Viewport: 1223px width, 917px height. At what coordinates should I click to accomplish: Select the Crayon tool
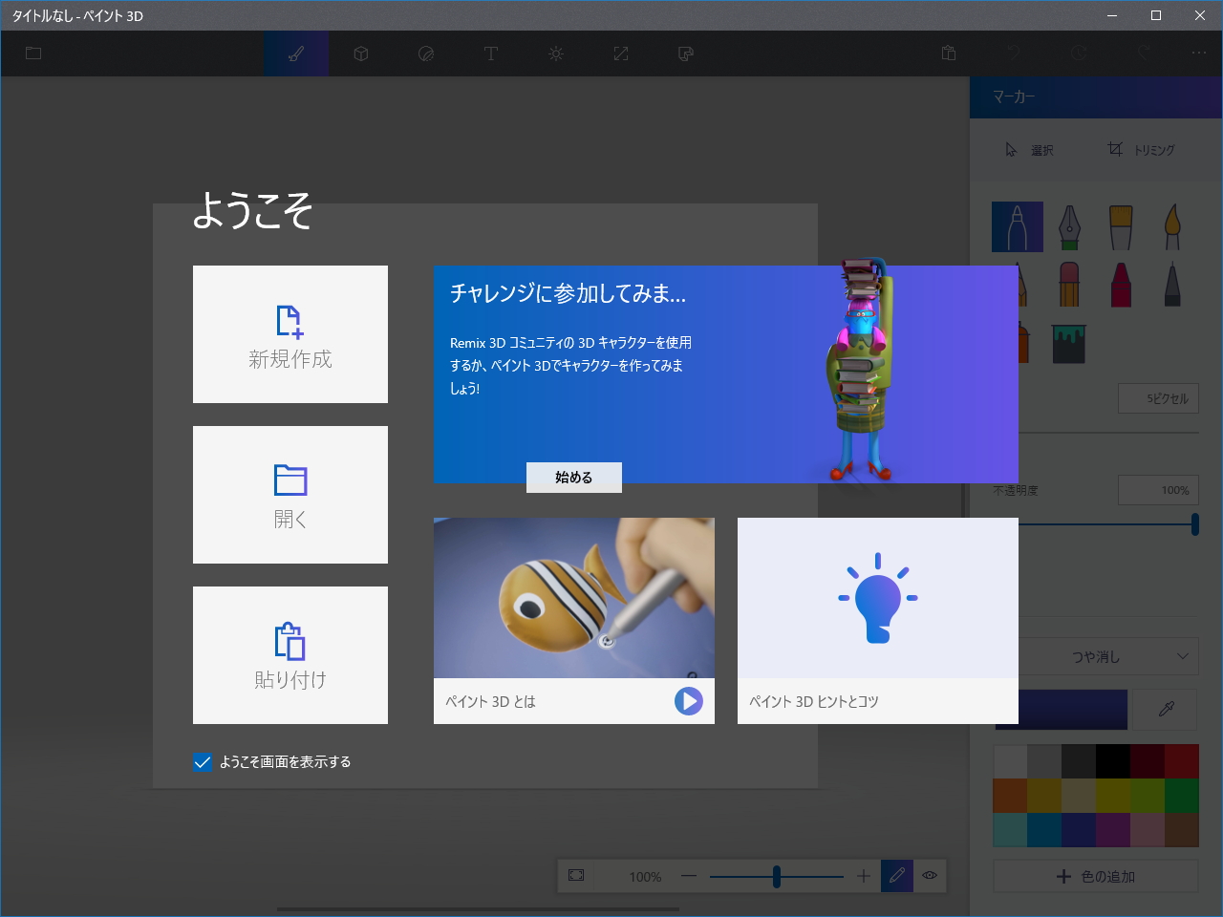[x=1120, y=282]
